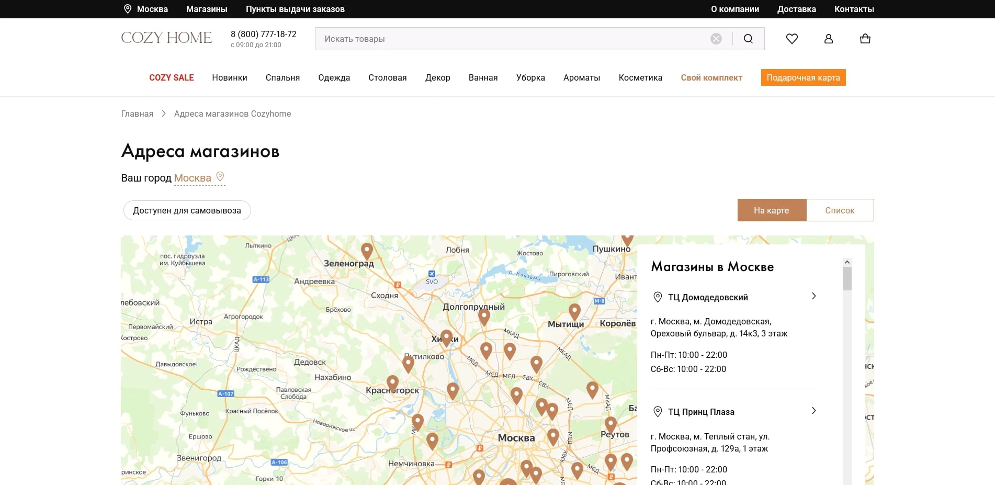Click the 'Искать товары' search field
The width and height of the screenshot is (995, 485).
(513, 39)
